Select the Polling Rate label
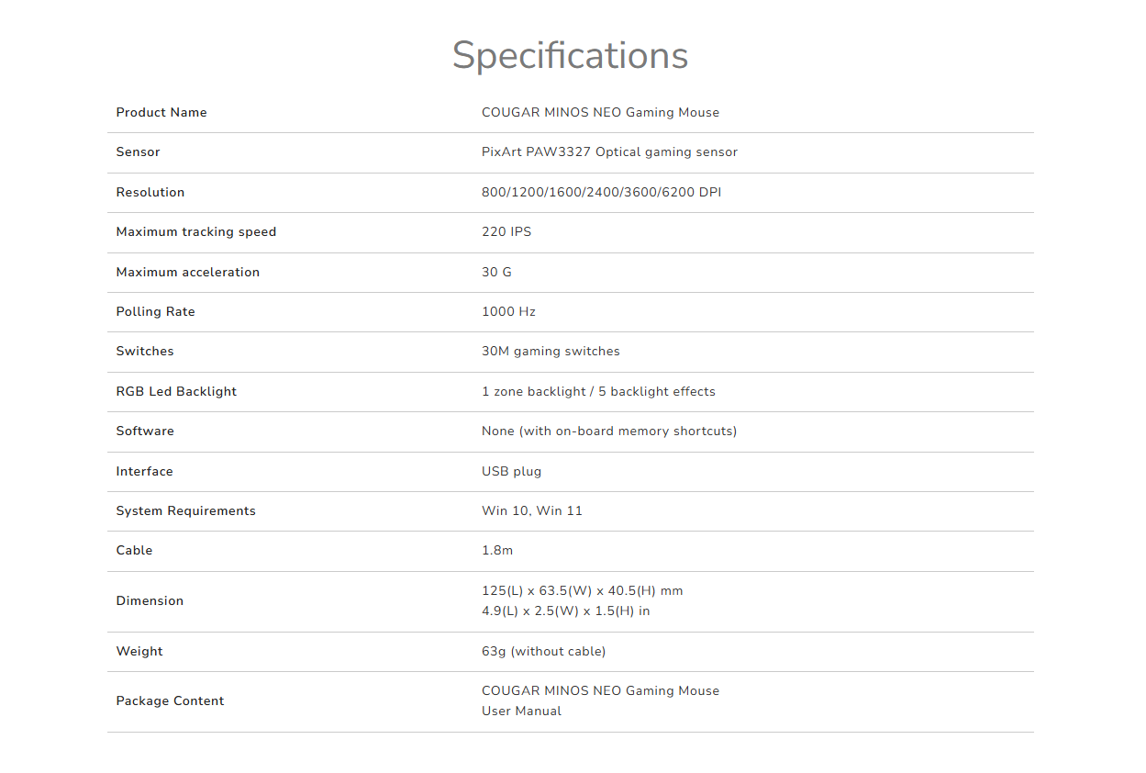This screenshot has width=1146, height=773. coord(156,312)
